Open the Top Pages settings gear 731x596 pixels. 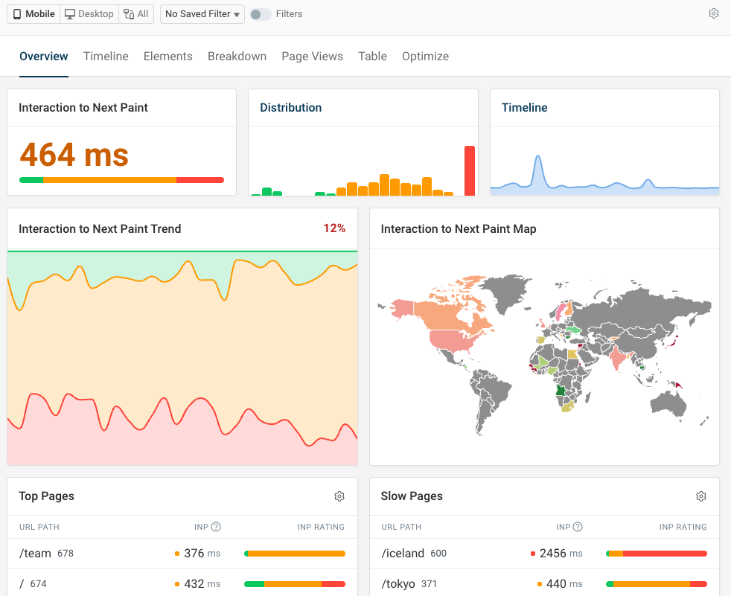tap(339, 496)
